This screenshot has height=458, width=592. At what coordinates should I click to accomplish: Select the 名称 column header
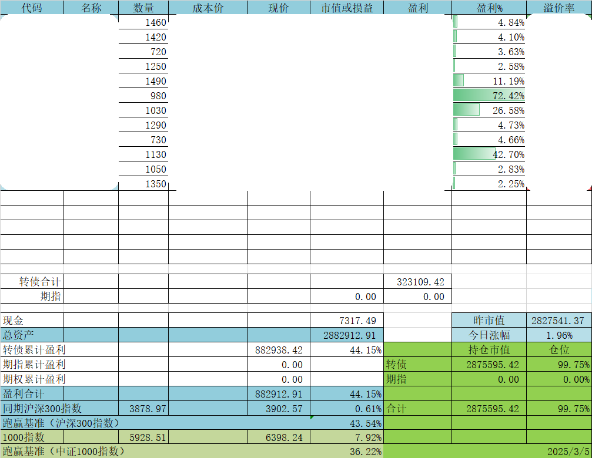point(91,8)
